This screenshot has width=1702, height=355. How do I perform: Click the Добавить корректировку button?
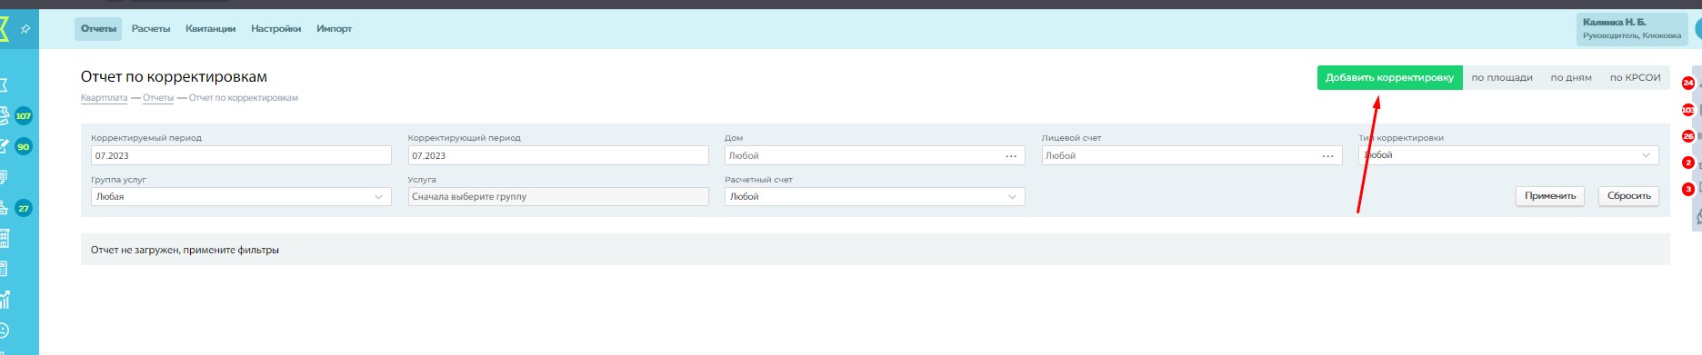tap(1389, 78)
